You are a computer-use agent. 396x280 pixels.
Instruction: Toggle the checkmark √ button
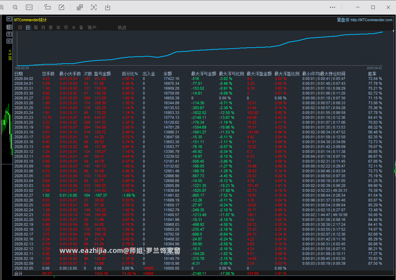(x=9, y=41)
